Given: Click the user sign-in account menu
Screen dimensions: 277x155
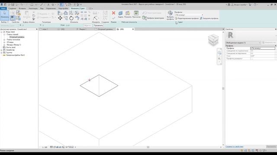Looking at the screenshot, I should 239,5.
